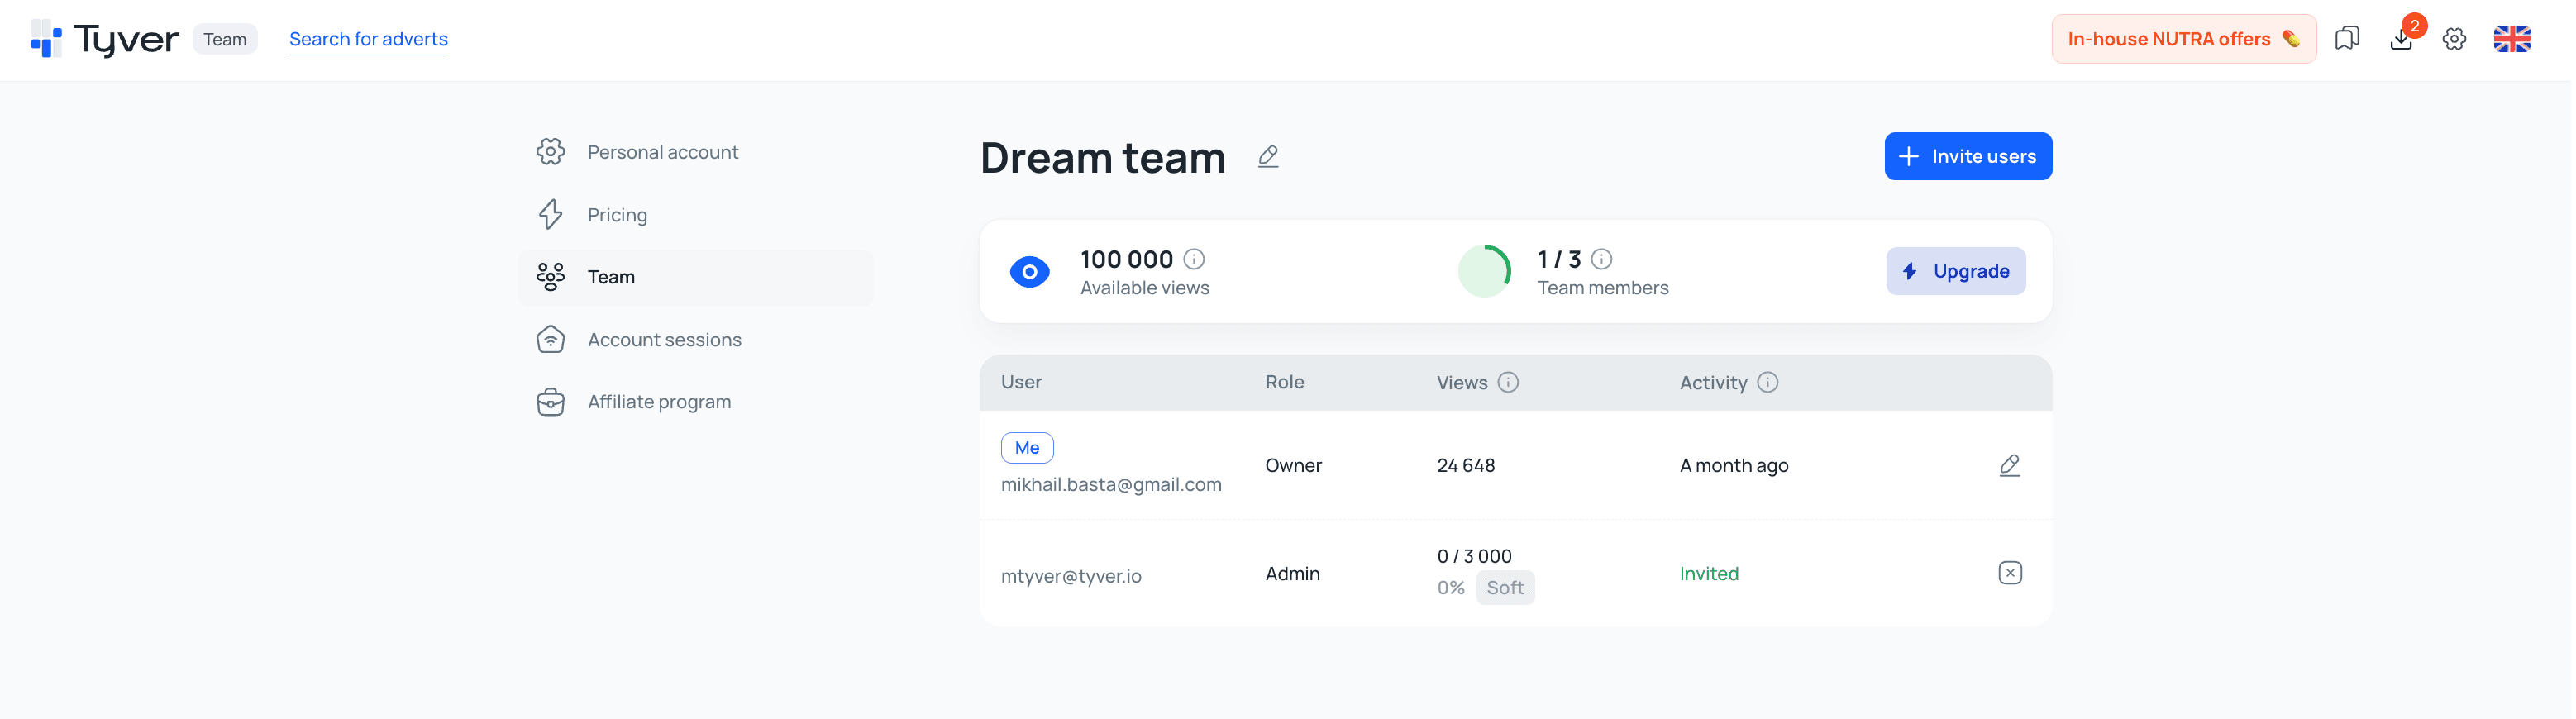Click the Personal account gear icon
2576x719 pixels.
pos(550,152)
